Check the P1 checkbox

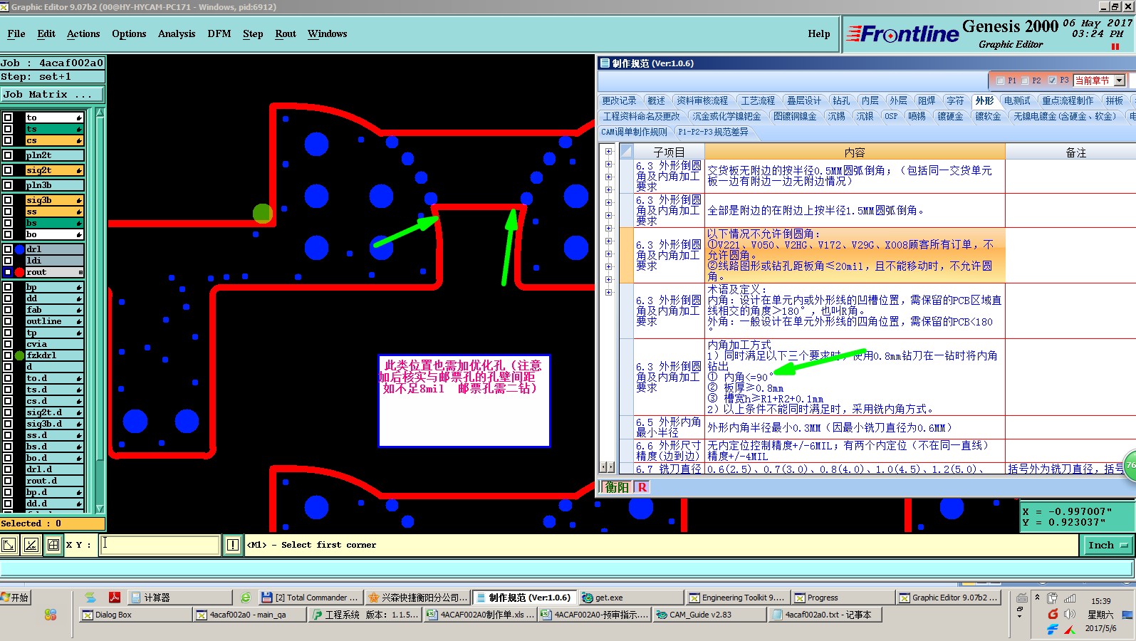1001,80
